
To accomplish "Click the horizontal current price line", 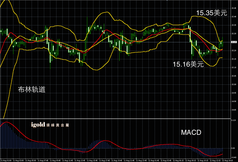I will click(x=115, y=42).
